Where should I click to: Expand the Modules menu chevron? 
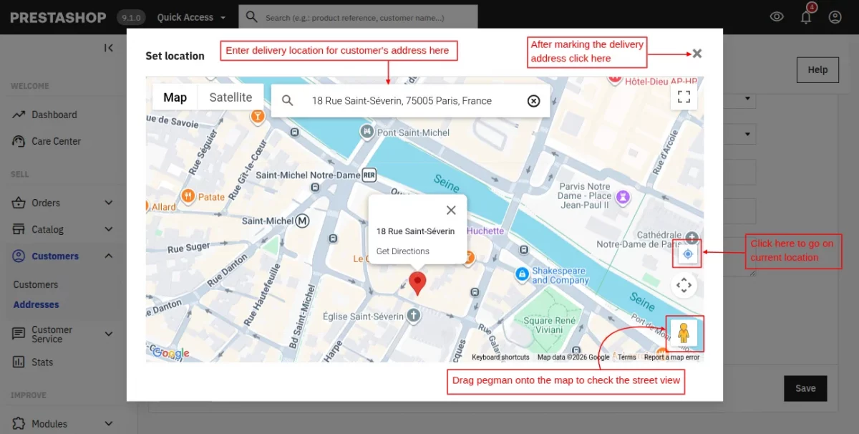click(x=109, y=424)
